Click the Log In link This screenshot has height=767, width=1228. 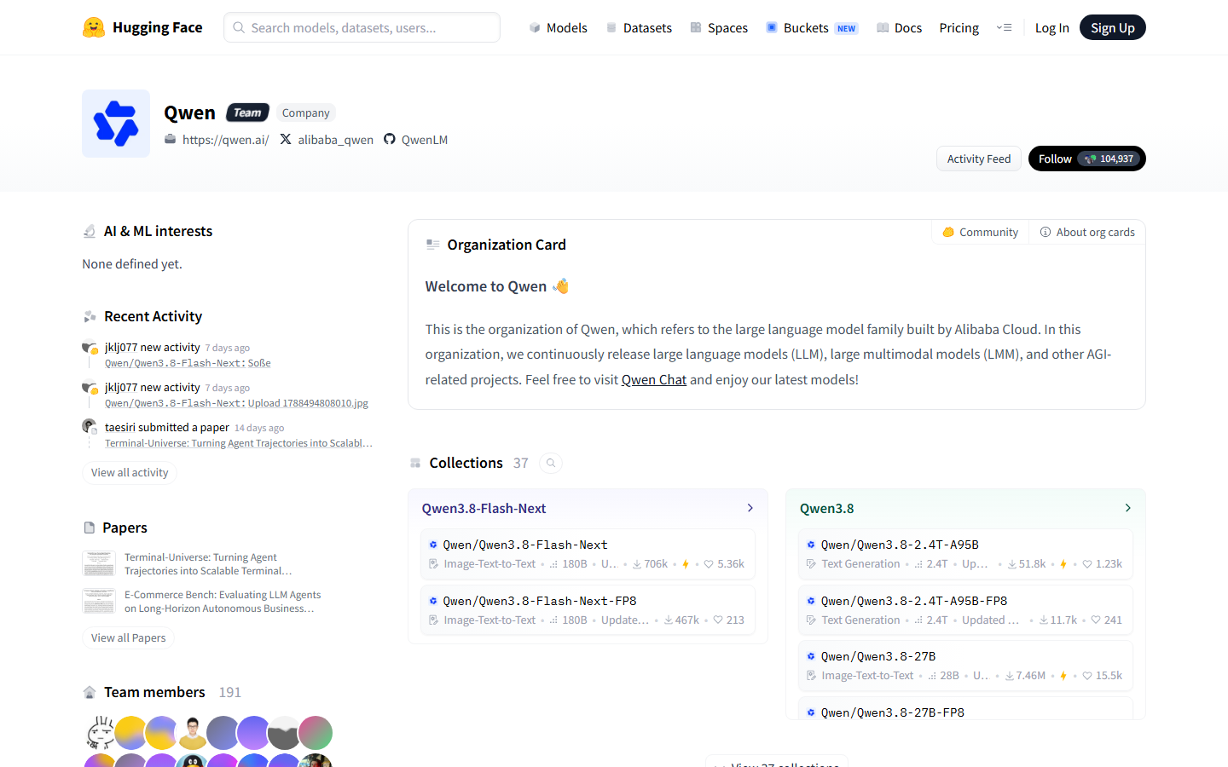(x=1052, y=28)
